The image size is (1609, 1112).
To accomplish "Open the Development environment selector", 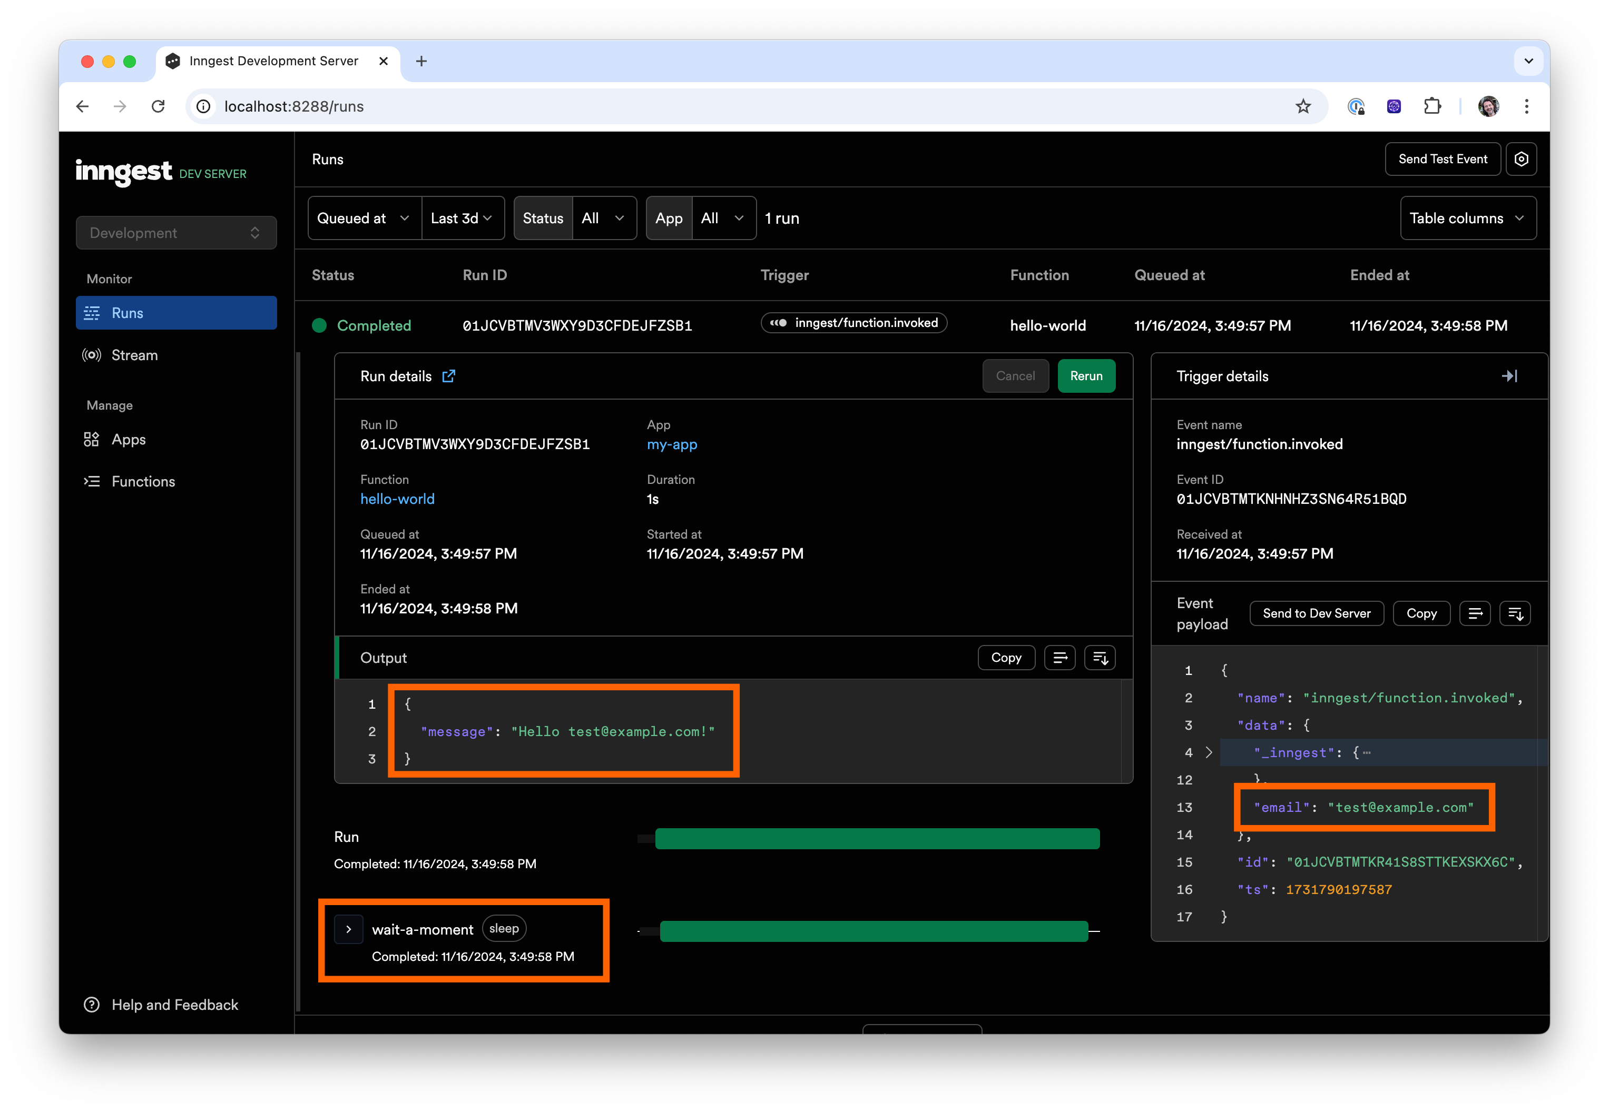I will tap(175, 232).
